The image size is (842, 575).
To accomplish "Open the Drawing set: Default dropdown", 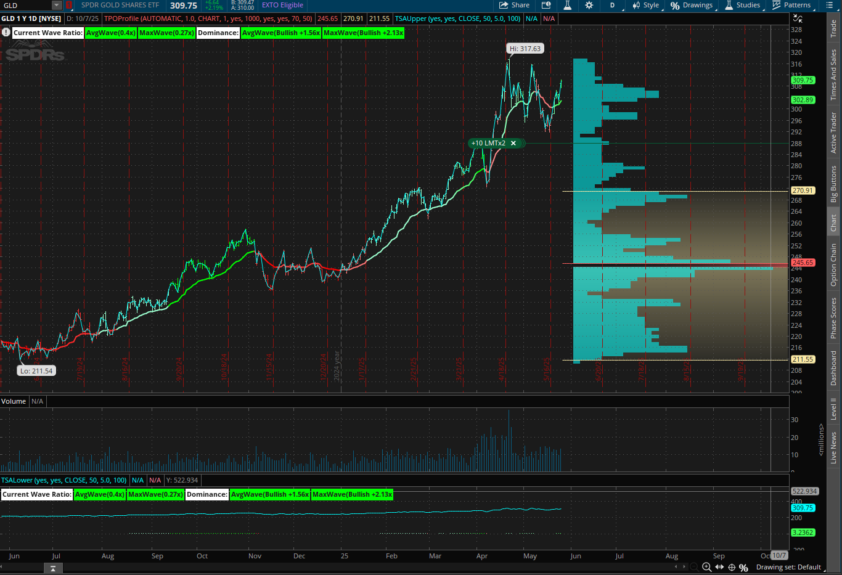I will [x=791, y=567].
